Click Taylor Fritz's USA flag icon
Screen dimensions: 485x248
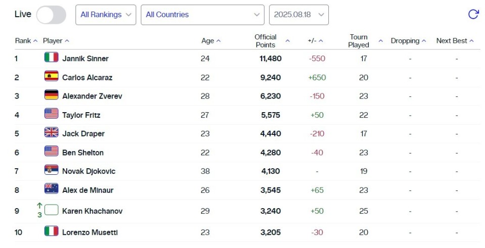tap(52, 114)
